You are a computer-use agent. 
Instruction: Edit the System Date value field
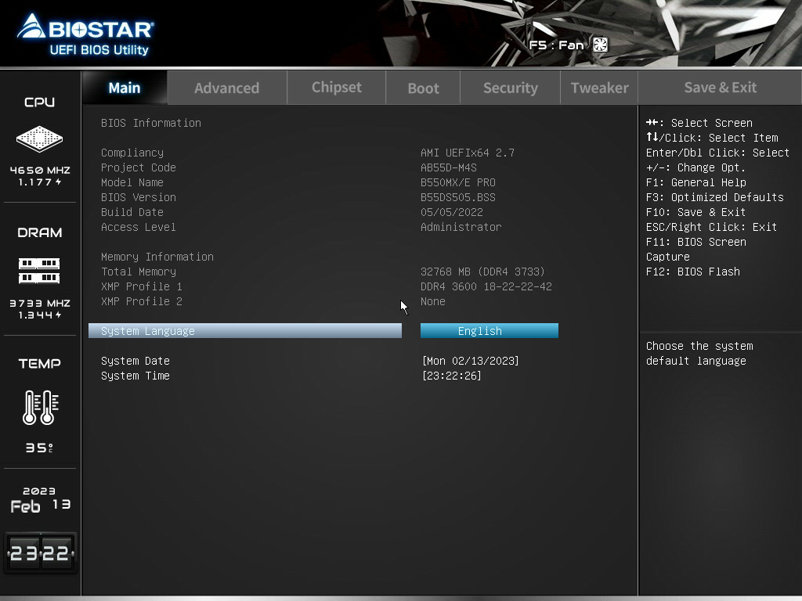471,361
